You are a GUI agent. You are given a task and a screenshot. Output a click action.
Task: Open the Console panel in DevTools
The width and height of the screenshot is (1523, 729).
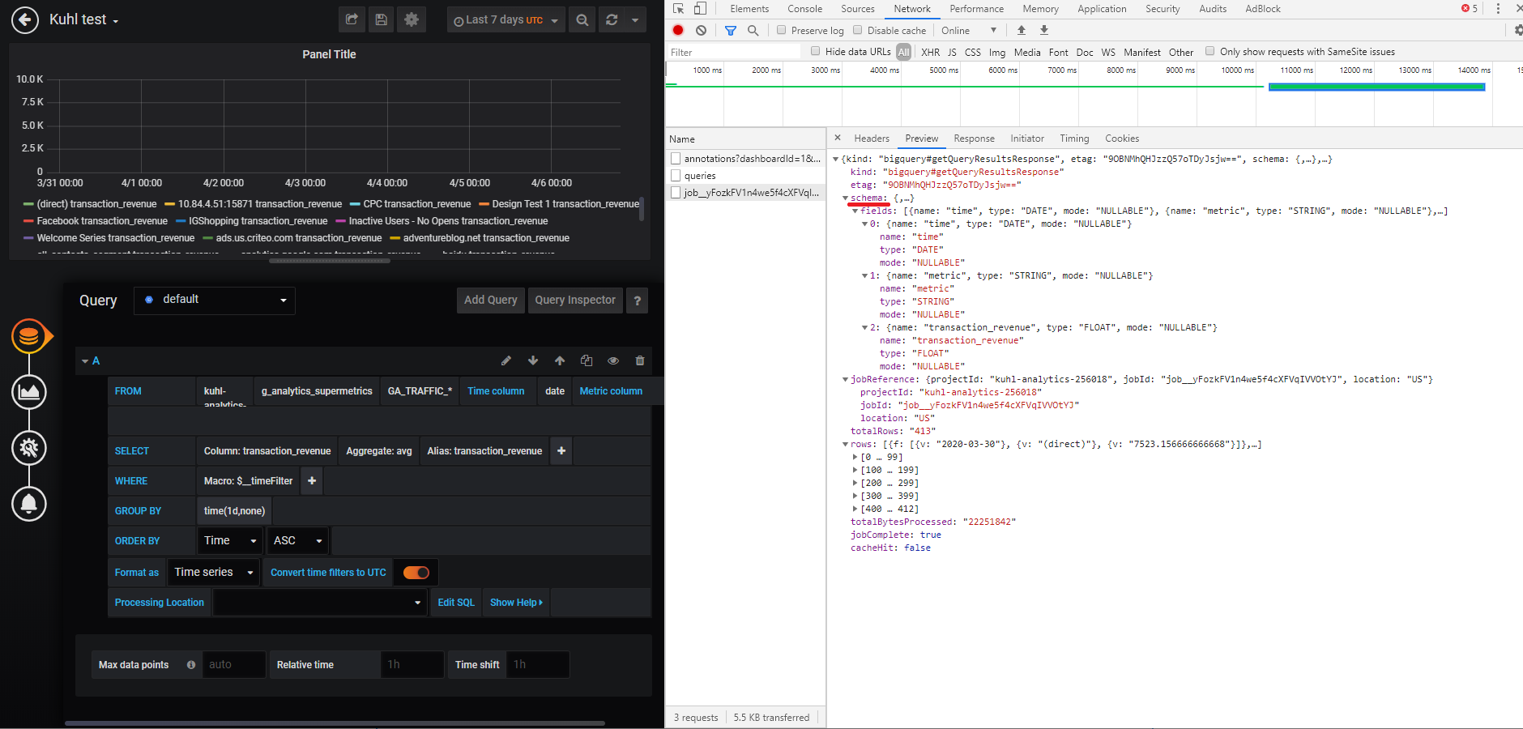point(804,9)
